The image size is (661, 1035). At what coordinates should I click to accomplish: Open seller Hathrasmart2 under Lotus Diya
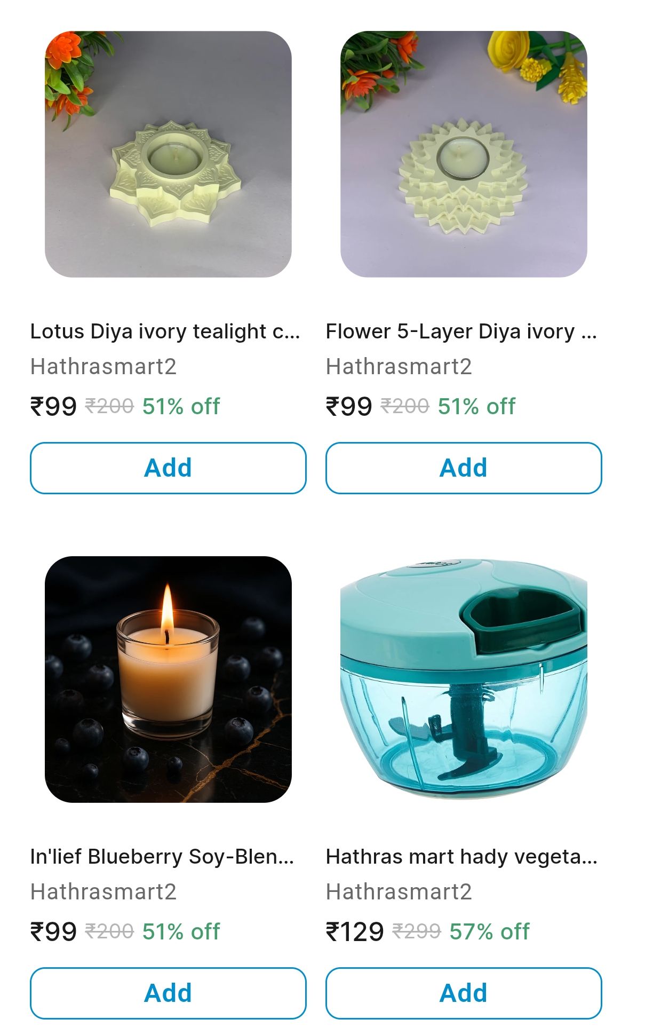[x=103, y=367]
